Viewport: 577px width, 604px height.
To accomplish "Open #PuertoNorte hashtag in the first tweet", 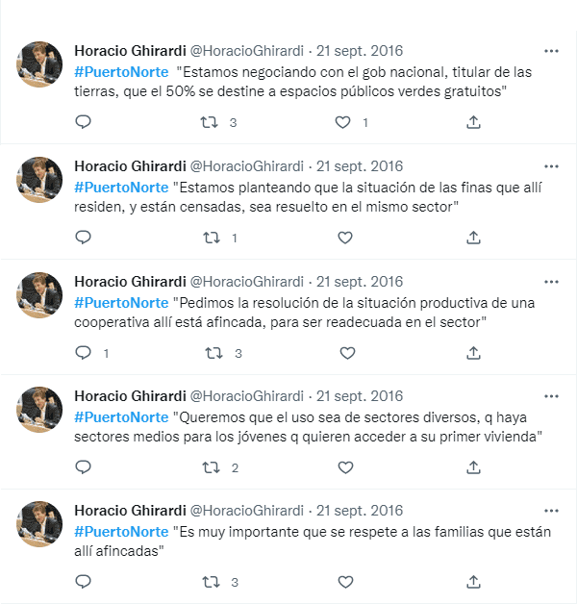I will point(120,72).
